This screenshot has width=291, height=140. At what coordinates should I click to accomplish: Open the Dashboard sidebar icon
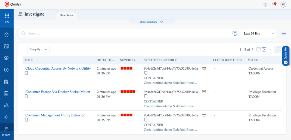pyautogui.click(x=7, y=46)
